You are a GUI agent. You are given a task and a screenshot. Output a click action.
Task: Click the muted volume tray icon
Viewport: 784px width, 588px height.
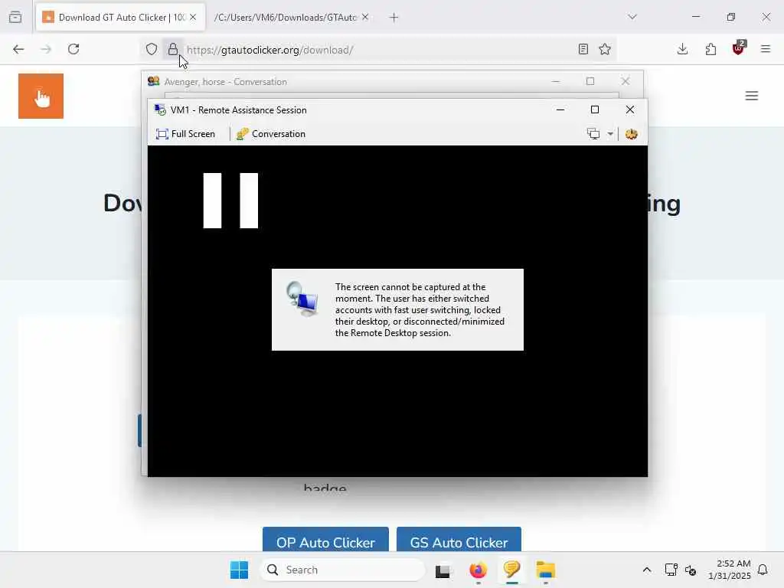point(691,570)
